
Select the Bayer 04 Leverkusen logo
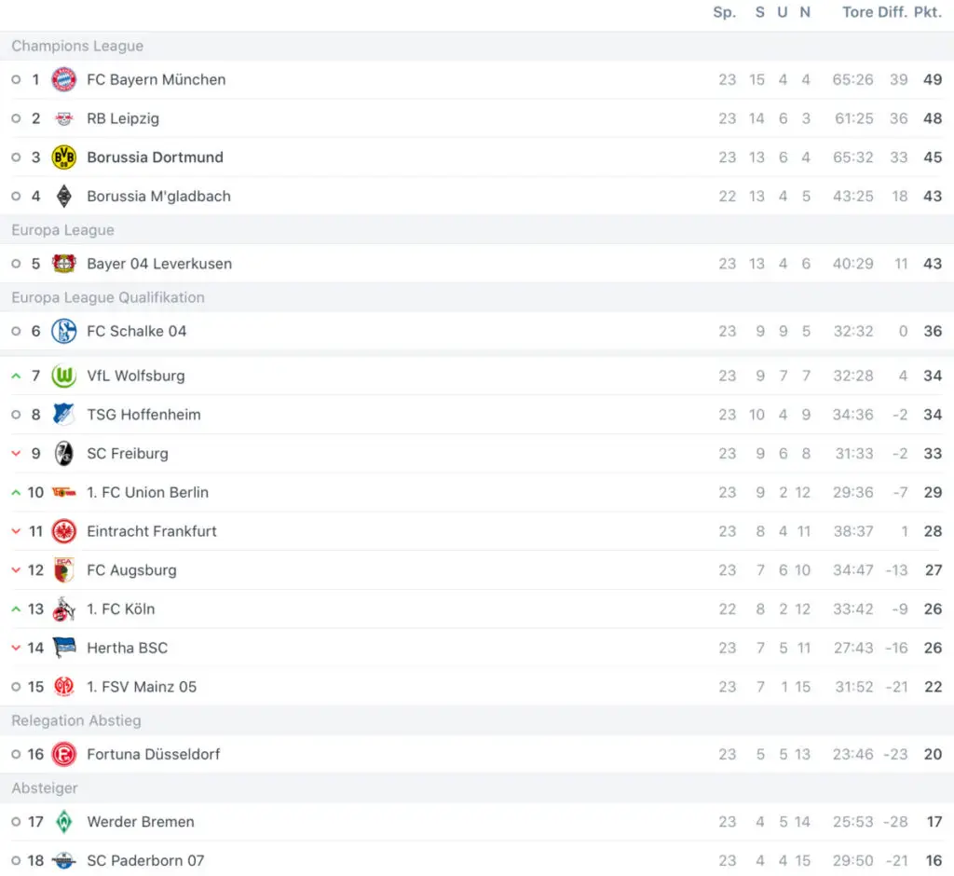point(64,264)
